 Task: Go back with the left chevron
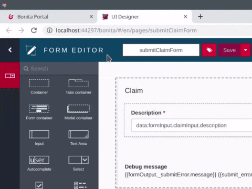click(10, 50)
